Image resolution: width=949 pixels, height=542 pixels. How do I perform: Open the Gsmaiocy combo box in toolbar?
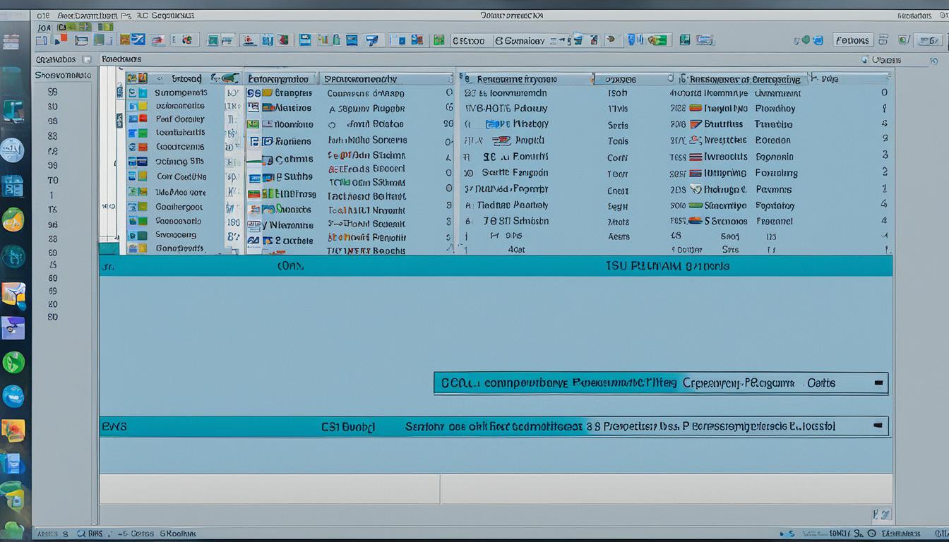[529, 41]
